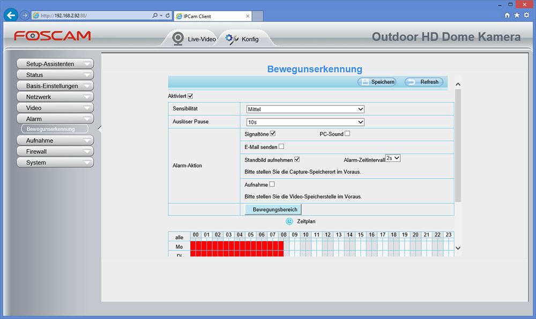536x319 pixels.
Task: Close the IPCam Client browser tab
Action: click(x=248, y=16)
